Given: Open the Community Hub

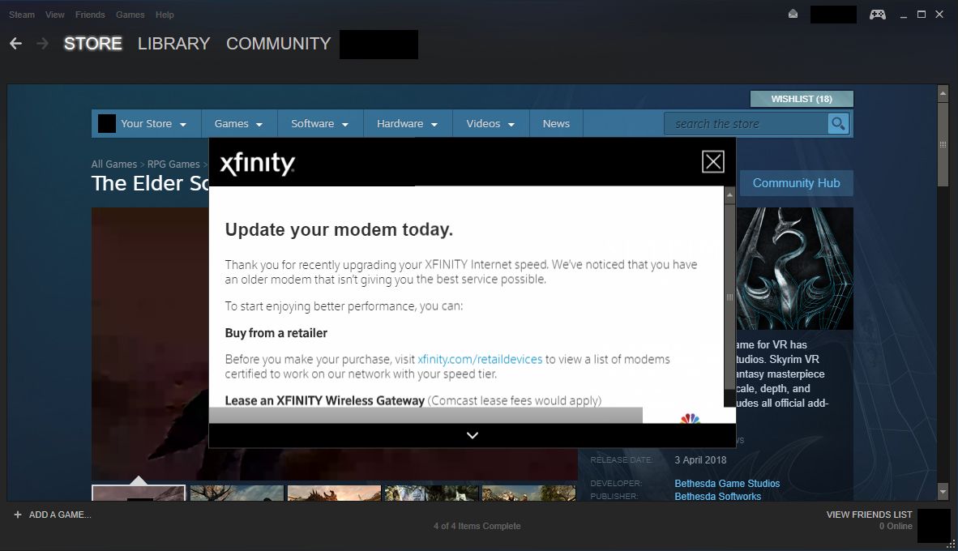Looking at the screenshot, I should (x=796, y=182).
